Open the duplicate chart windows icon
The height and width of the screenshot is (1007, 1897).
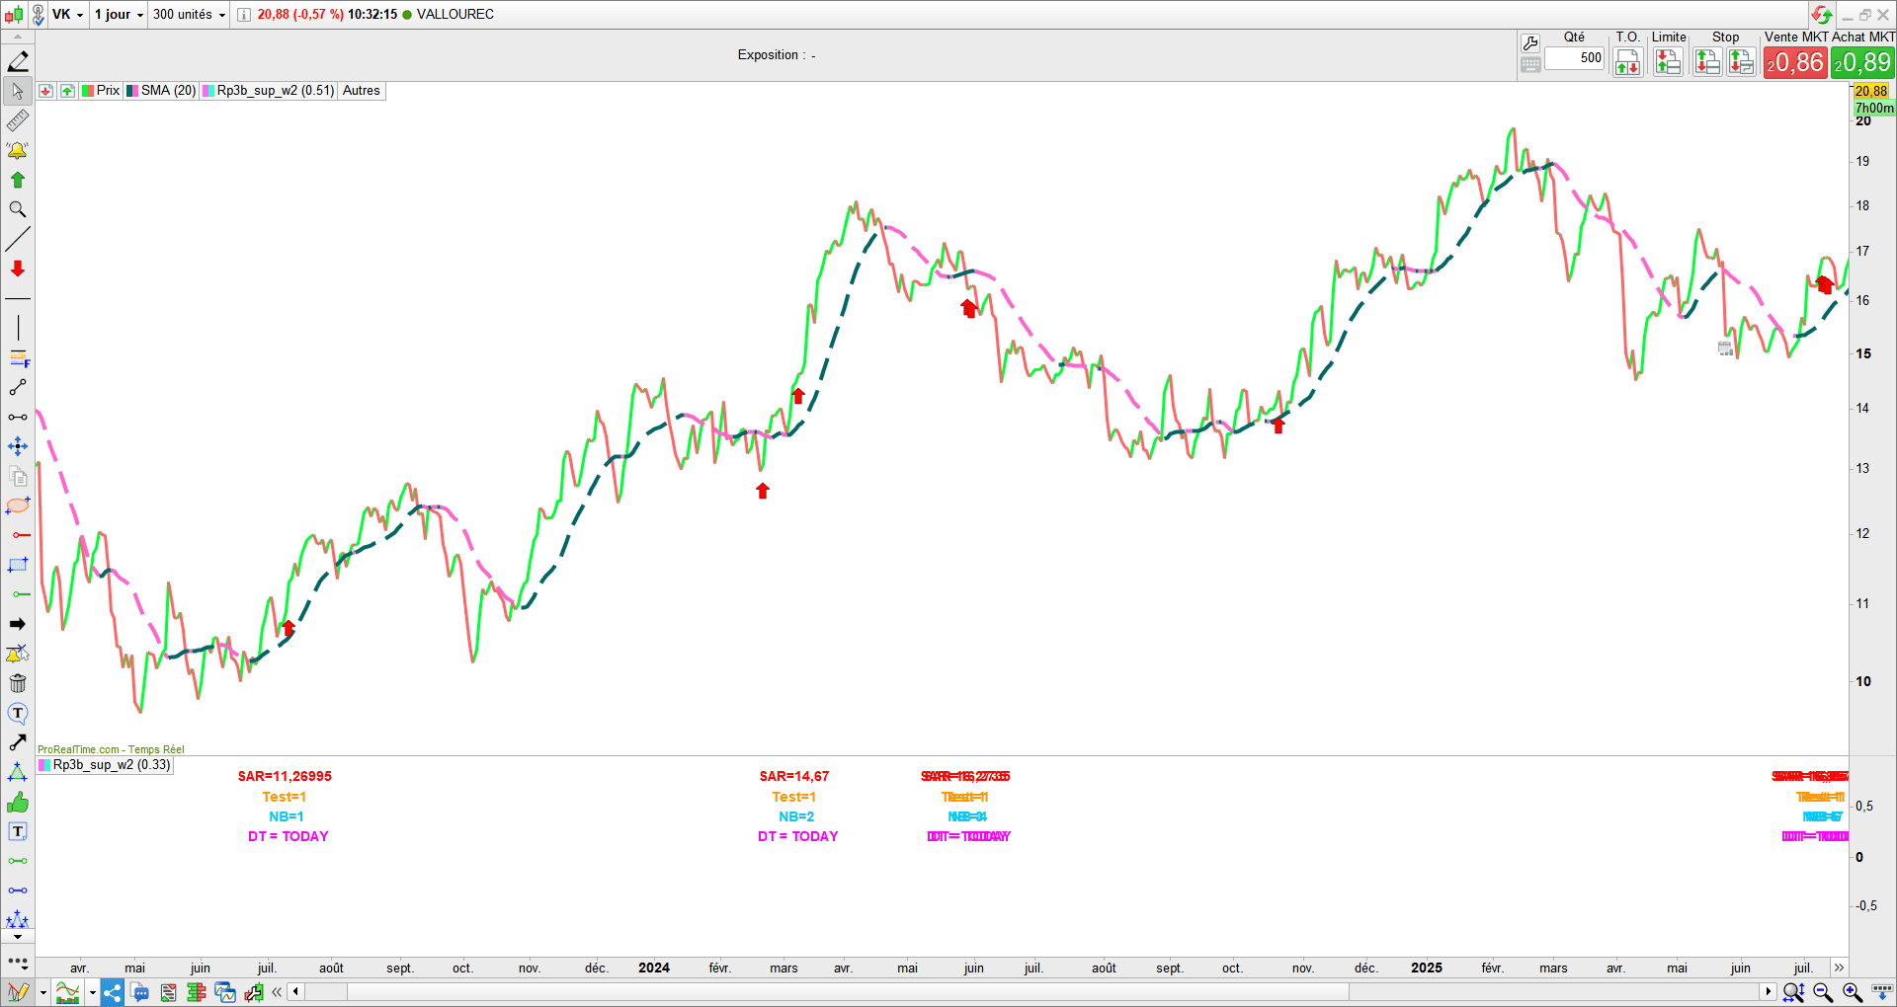[225, 992]
